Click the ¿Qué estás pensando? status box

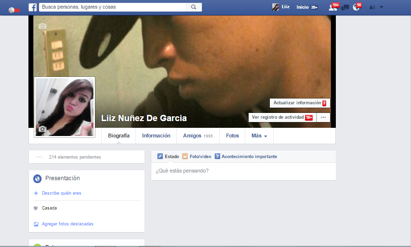[x=243, y=171]
